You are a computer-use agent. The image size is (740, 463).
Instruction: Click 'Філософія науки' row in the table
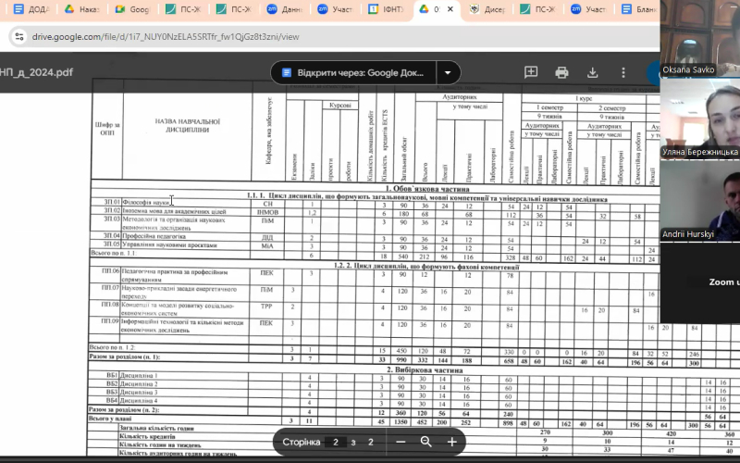pyautogui.click(x=146, y=202)
